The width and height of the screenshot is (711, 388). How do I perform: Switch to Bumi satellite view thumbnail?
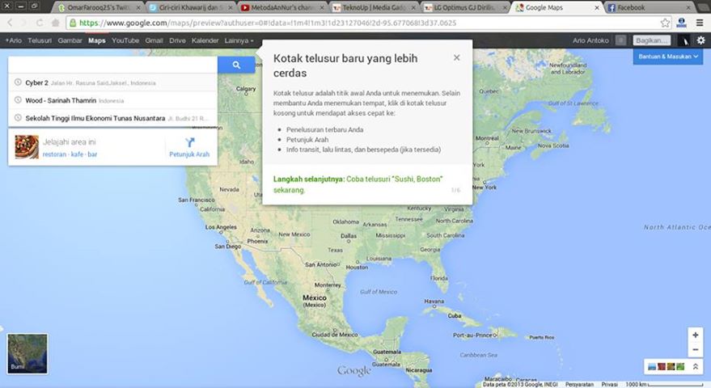tap(28, 353)
